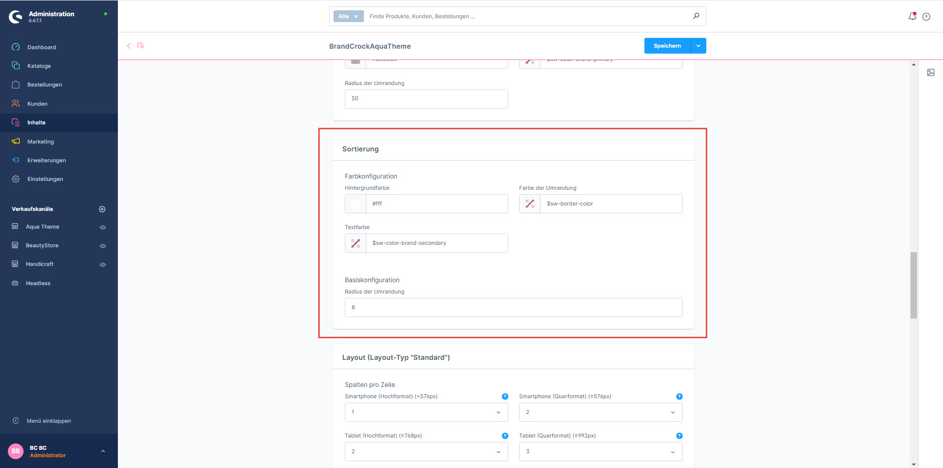Click the notification bell icon
The height and width of the screenshot is (468, 943).
coord(912,16)
